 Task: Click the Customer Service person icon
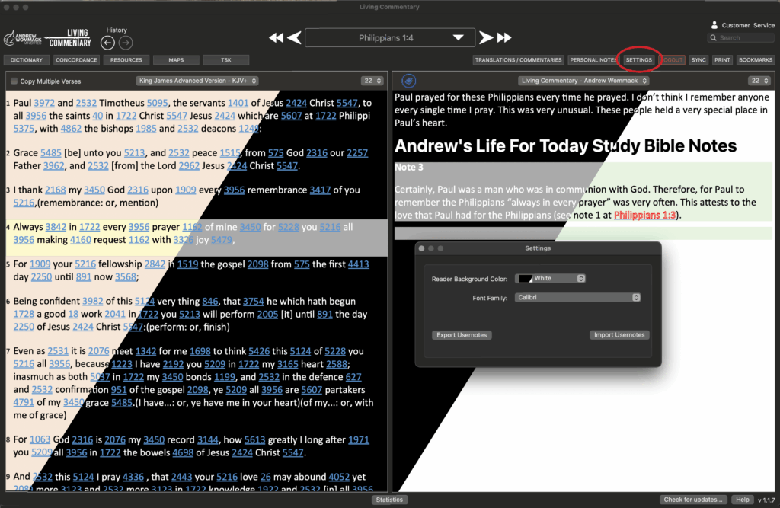pos(714,25)
